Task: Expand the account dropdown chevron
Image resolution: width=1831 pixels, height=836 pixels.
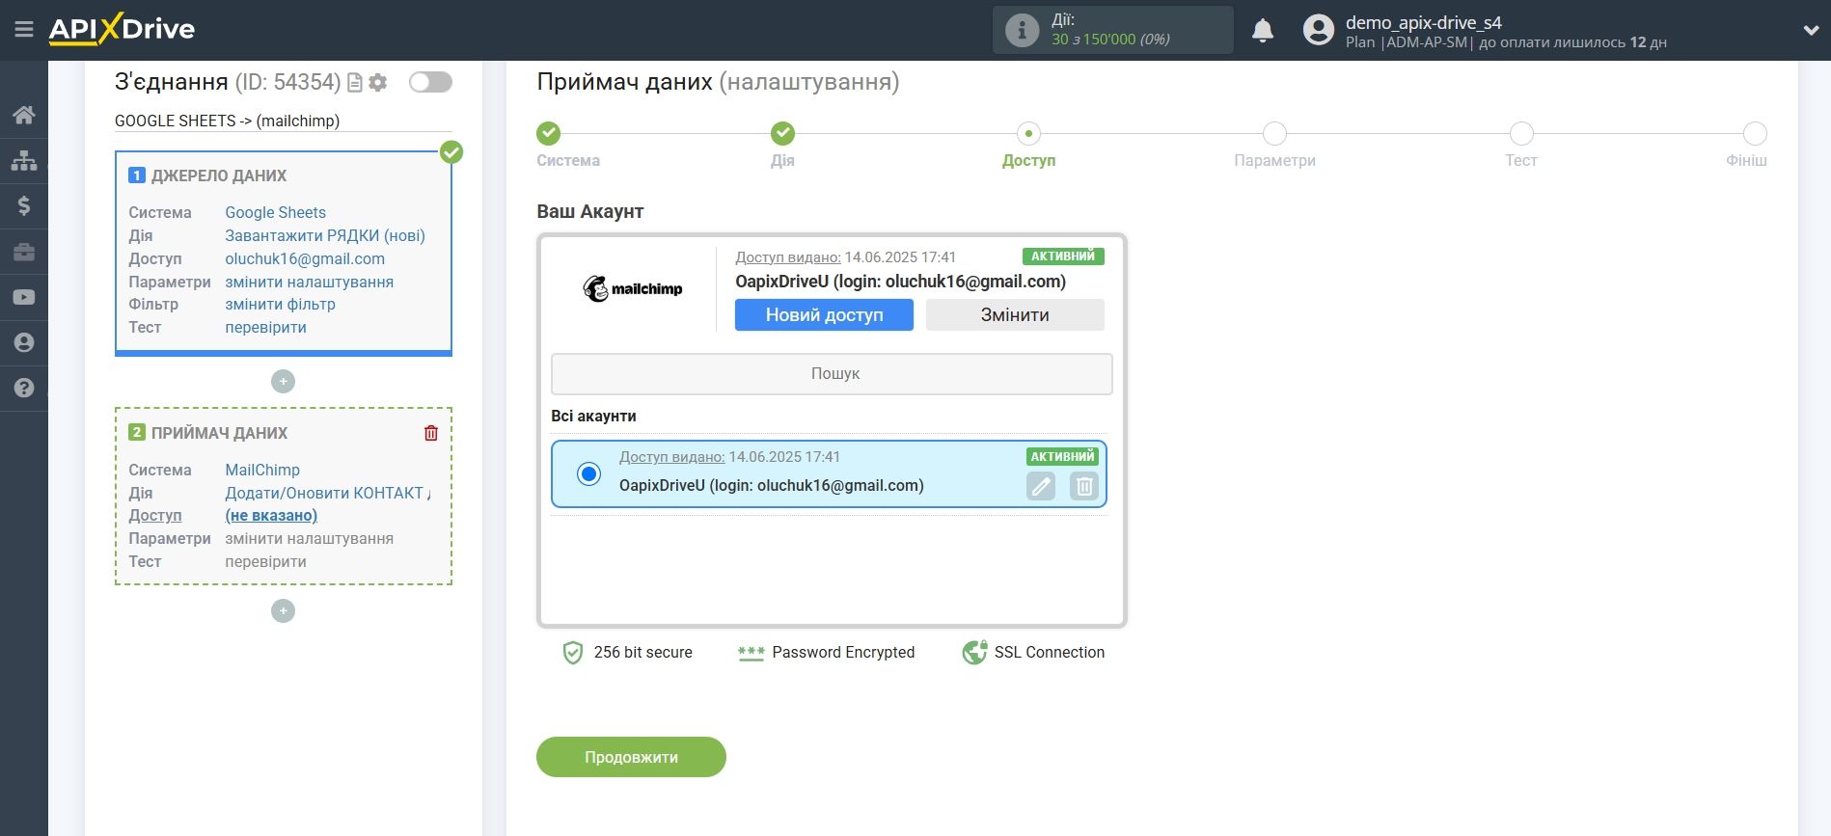Action: (x=1811, y=30)
